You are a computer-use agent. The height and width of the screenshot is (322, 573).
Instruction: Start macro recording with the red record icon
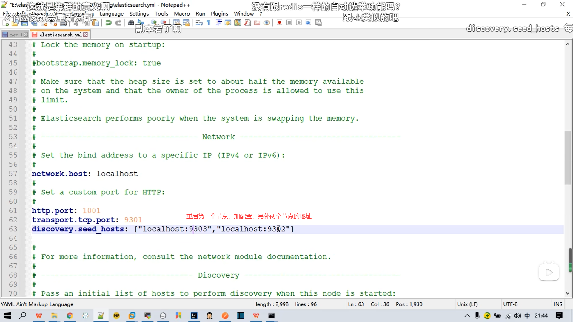[279, 23]
